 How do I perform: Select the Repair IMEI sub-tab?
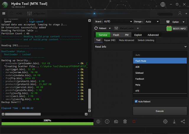(x=110, y=40)
